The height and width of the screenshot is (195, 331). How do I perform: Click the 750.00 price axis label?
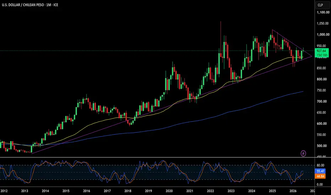click(x=322, y=90)
